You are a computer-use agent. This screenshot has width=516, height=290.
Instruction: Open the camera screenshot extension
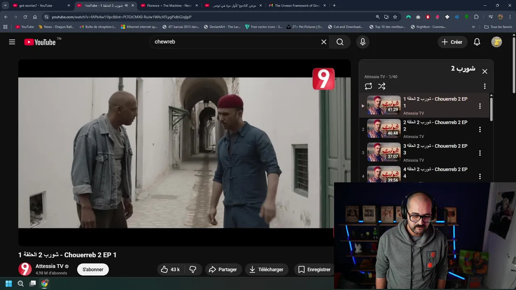418,17
